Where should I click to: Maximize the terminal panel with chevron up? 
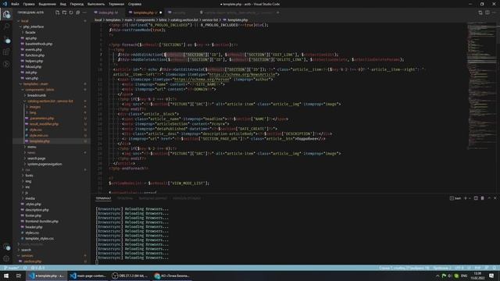point(489,198)
